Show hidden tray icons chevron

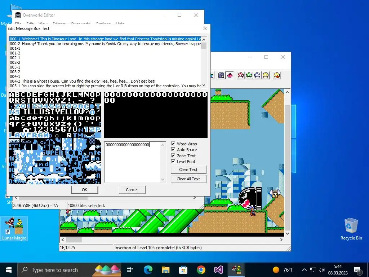[304, 270]
